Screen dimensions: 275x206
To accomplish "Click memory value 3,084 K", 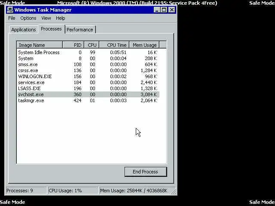I will [x=149, y=94].
